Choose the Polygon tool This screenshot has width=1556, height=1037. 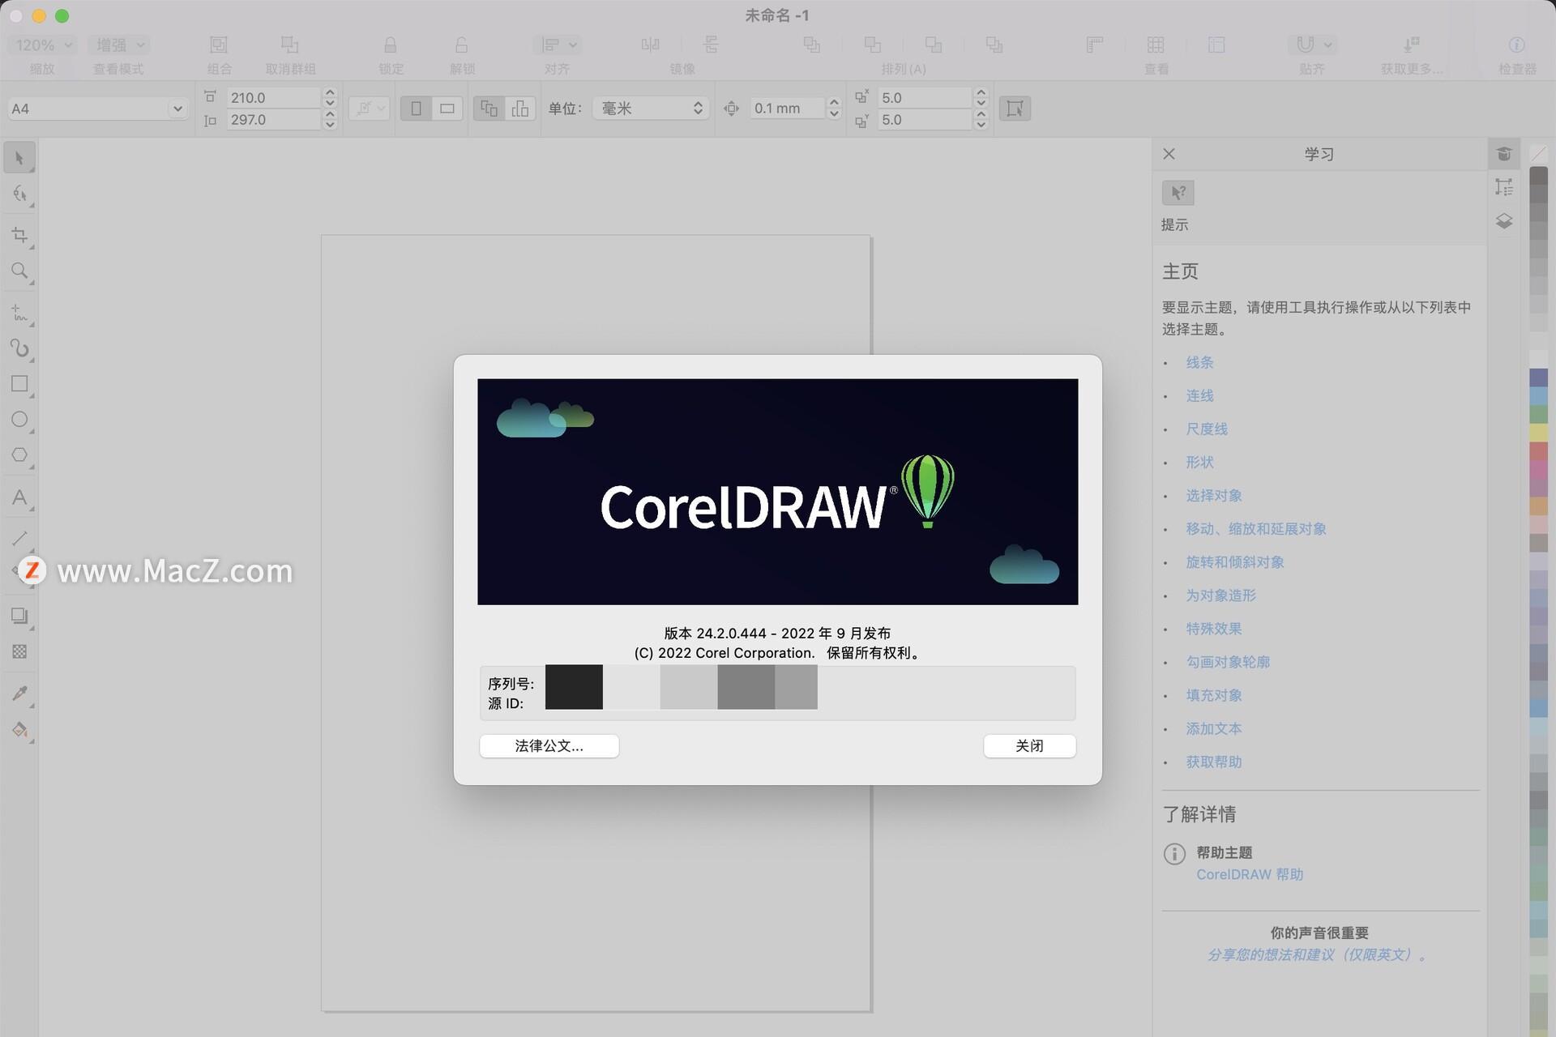19,455
